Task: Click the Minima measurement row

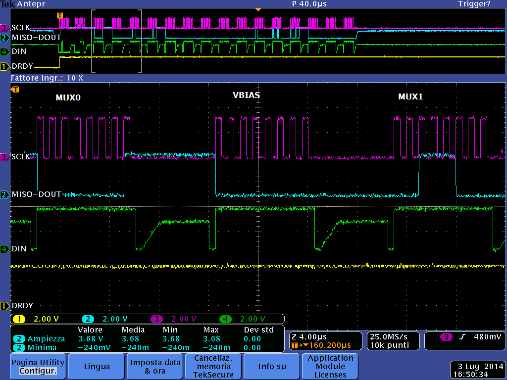Action: pos(148,348)
